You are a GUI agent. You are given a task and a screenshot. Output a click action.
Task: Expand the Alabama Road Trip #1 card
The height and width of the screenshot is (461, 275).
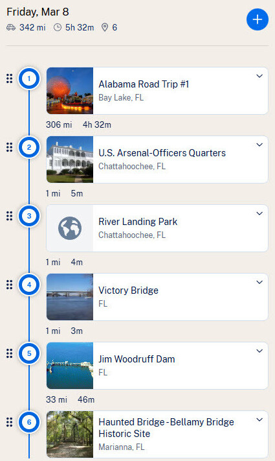coord(259,76)
